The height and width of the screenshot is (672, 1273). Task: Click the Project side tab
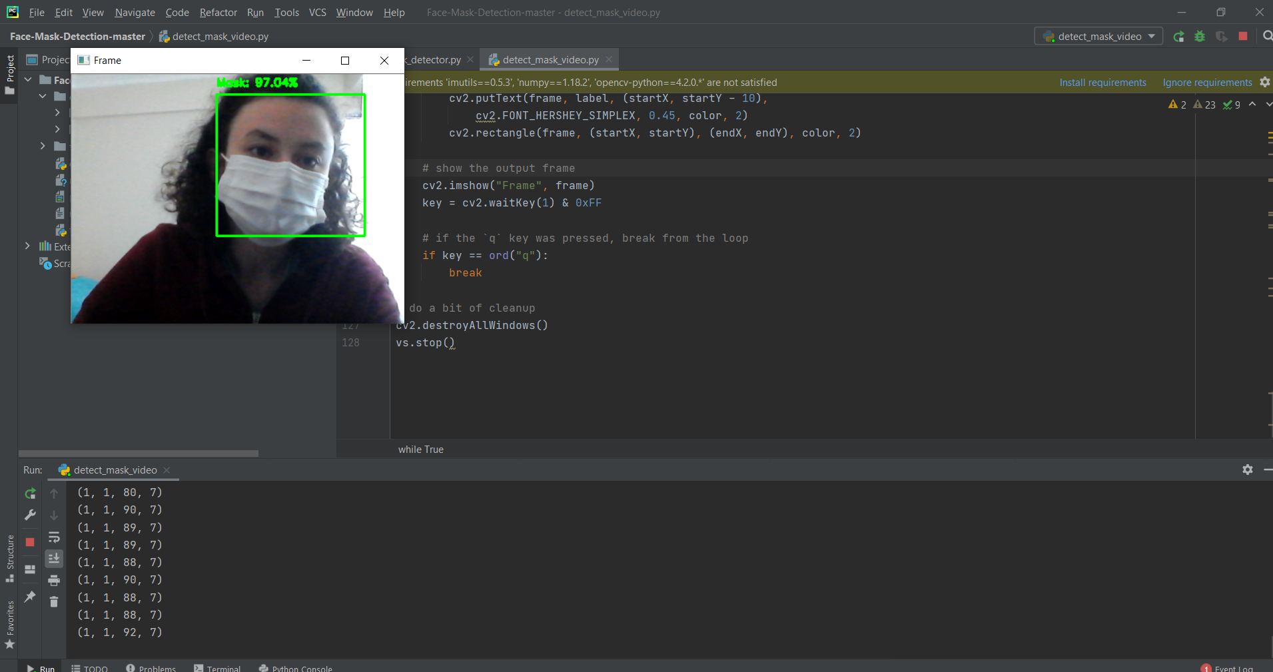coord(10,74)
